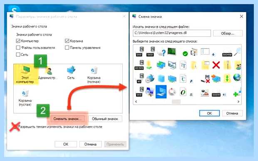Click 'Отмена' in 'Смена значка' dialog
The height and width of the screenshot is (161, 258).
tap(232, 113)
